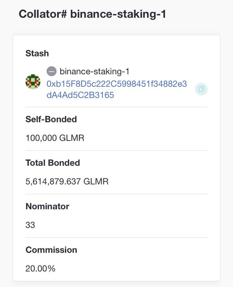Open the 0xb15F8D5c222C5998451f34882e3 address link
Screen dimensions: 233x287
pyautogui.click(x=117, y=84)
